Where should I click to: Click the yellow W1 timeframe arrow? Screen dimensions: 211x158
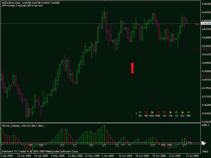coord(182,112)
